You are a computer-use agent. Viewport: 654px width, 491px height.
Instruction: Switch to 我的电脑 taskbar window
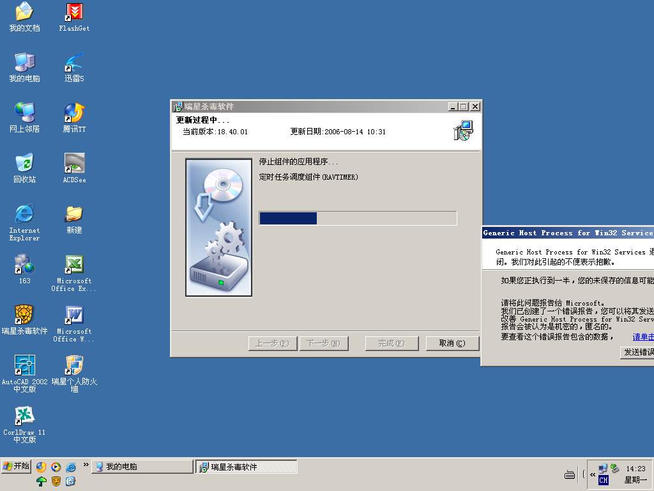142,466
